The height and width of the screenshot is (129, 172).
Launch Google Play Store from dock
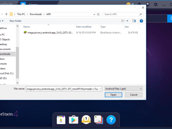pos(74,120)
